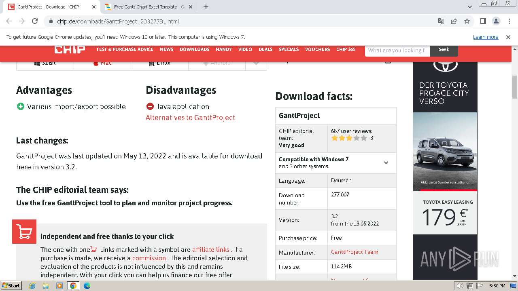Open the Chrome side panel icon
Image resolution: width=518 pixels, height=291 pixels.
pyautogui.click(x=483, y=21)
